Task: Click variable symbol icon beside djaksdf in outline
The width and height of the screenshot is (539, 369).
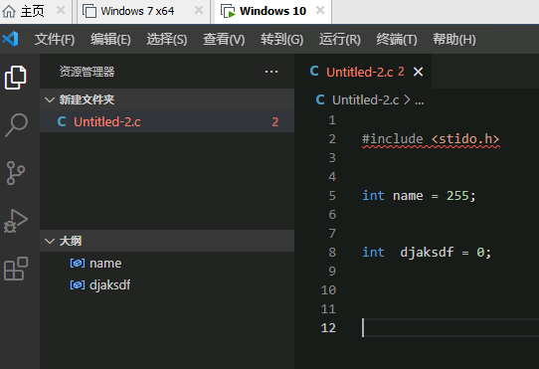Action: [x=77, y=285]
